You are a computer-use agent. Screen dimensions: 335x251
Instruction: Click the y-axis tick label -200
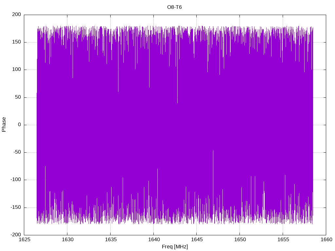(x=16, y=235)
